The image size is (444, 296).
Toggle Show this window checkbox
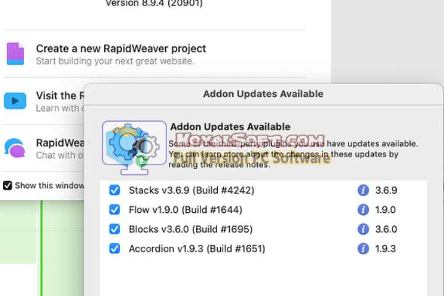click(7, 186)
